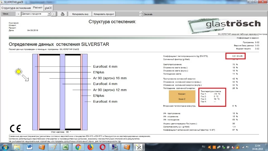Click the Ar 90 (аргон) 12 mm label
This screenshot has height=151, width=268.
[110, 90]
